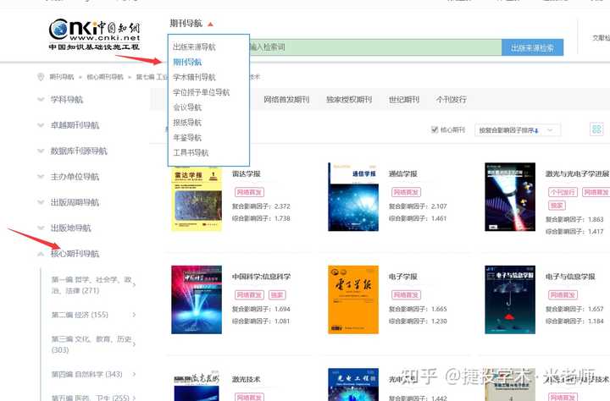
Task: Expand 出版周期导航 in the sidebar
Action: (75, 202)
